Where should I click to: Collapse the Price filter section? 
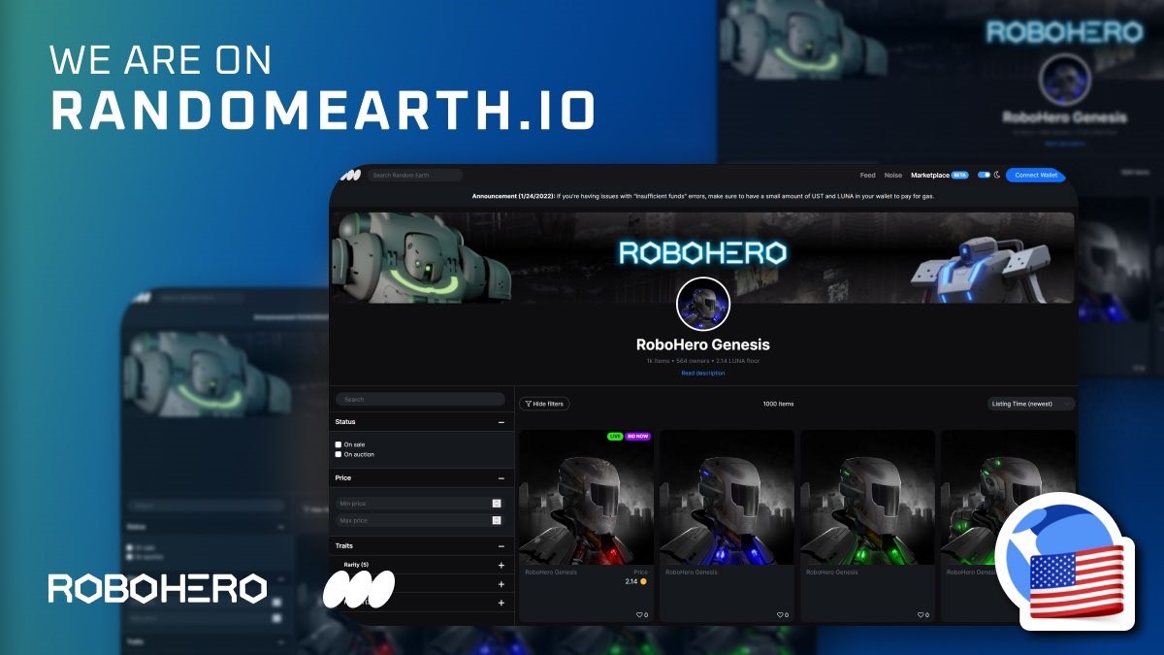point(501,478)
